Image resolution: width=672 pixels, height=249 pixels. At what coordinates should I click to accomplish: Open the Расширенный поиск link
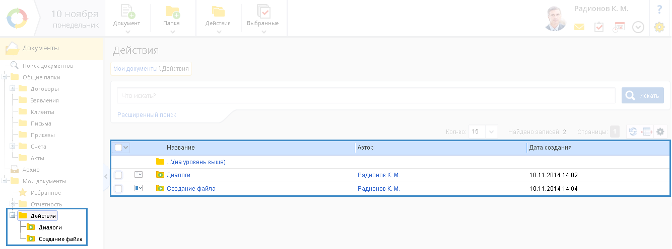tap(147, 115)
